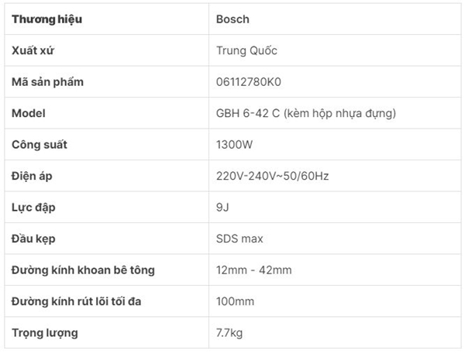Select the 100mm core diameter value

(236, 301)
